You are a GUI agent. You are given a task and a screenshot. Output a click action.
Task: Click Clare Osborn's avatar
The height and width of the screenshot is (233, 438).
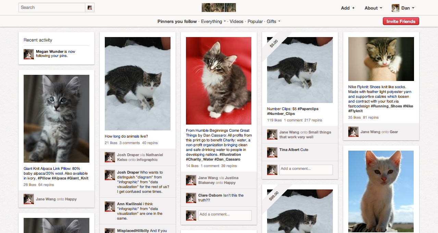(191, 198)
